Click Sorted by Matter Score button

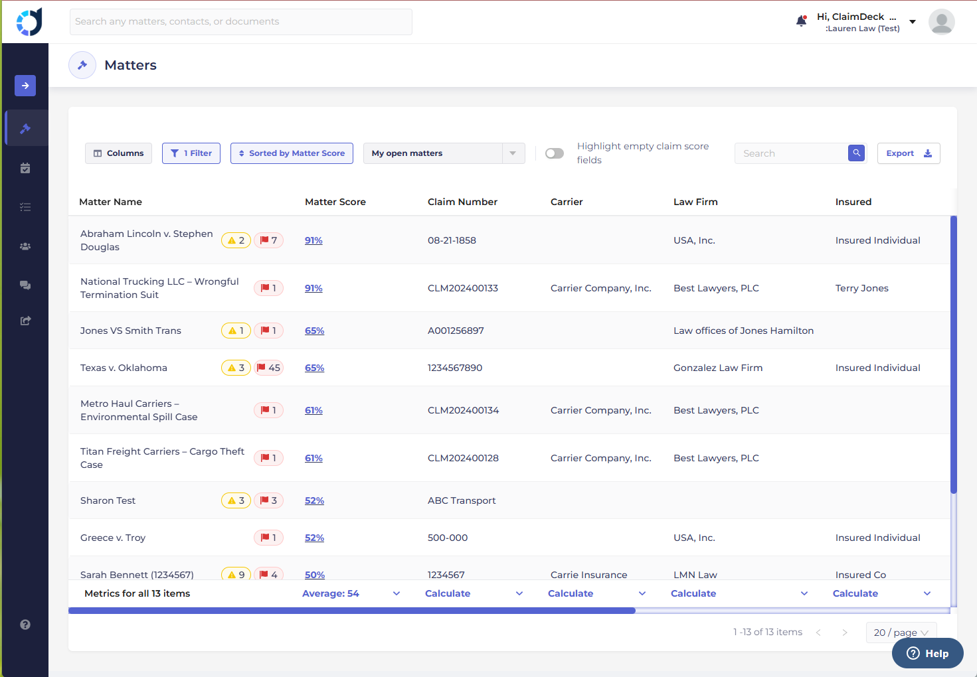click(292, 153)
